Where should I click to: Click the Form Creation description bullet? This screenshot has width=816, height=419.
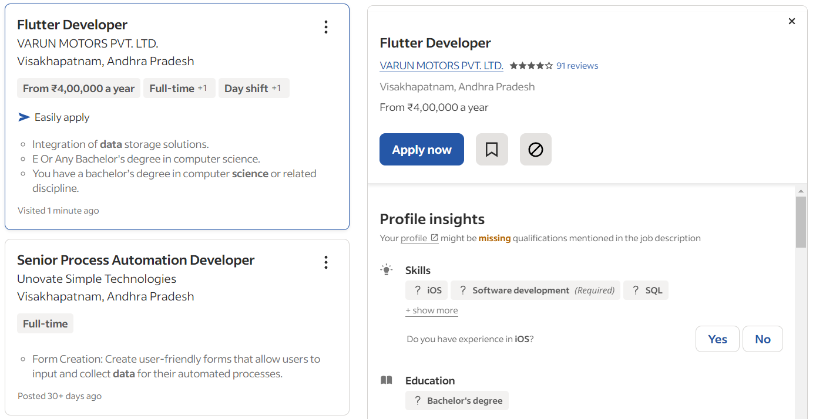click(x=176, y=366)
